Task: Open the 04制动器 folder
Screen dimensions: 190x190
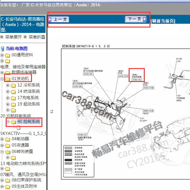Action: pos(20,139)
